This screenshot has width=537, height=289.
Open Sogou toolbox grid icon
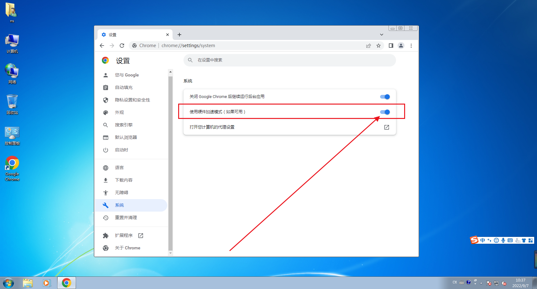(x=530, y=240)
